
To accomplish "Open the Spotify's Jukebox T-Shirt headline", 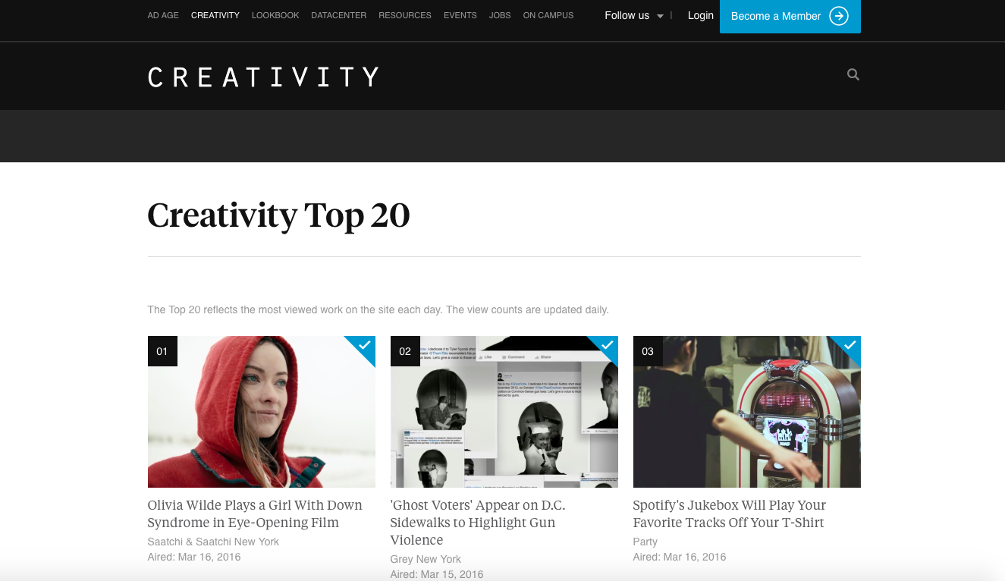I will (730, 513).
